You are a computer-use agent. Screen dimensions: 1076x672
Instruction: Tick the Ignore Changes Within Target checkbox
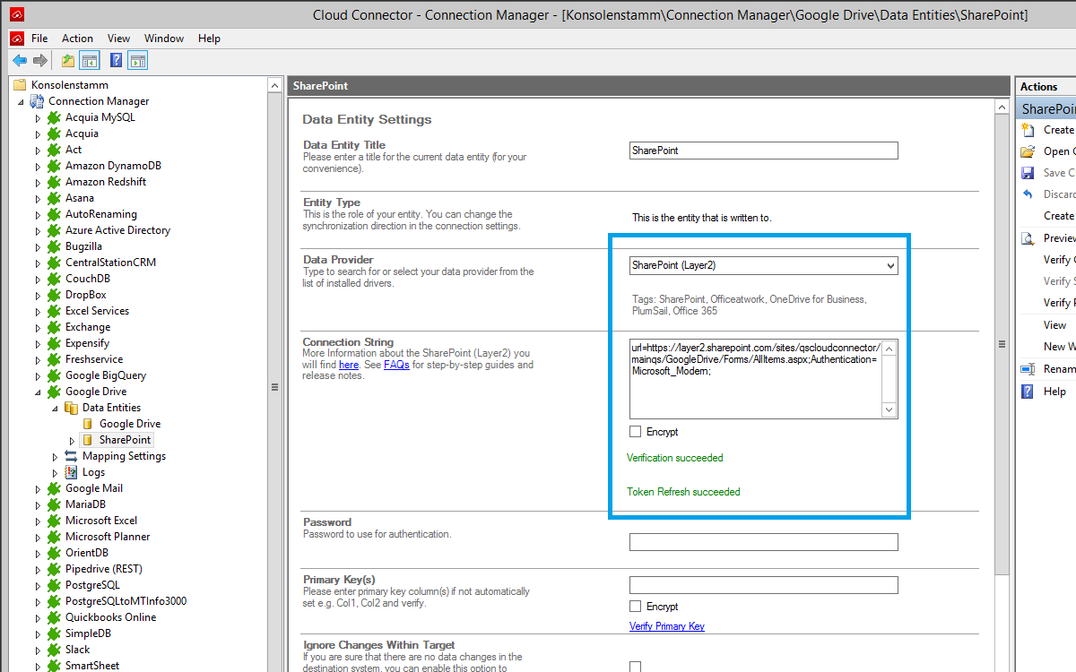[636, 666]
